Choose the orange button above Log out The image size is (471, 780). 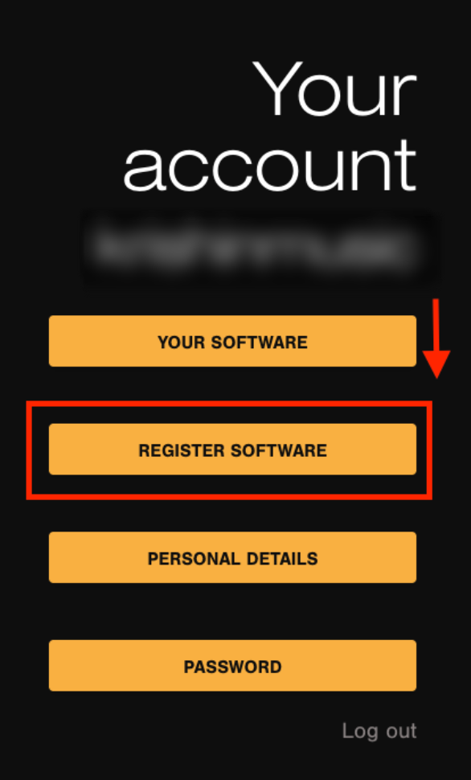pos(232,666)
